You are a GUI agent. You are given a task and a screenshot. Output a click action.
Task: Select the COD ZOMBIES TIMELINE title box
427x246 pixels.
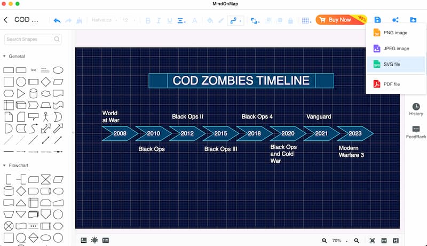click(241, 81)
